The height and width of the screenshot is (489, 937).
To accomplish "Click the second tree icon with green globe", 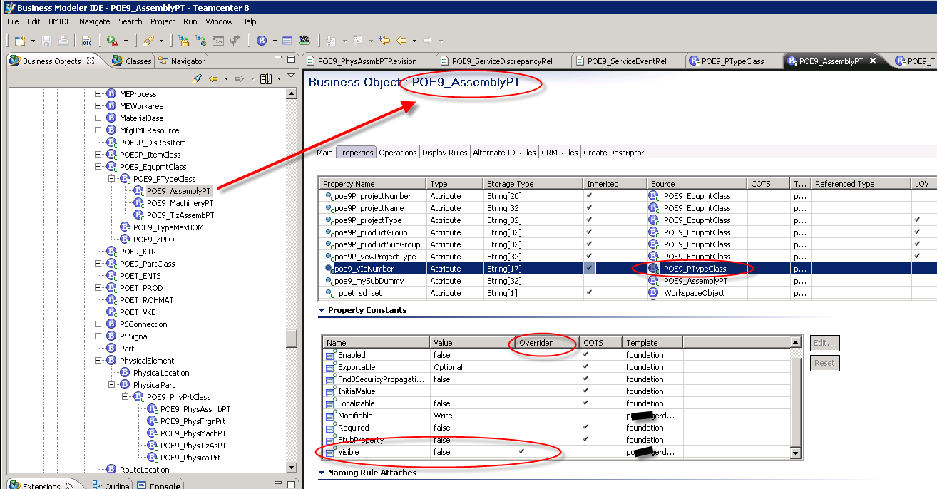I will click(x=200, y=41).
